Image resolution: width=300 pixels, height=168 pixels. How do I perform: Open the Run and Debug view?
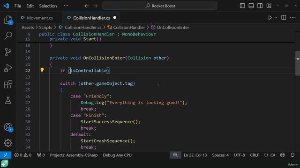coord(8,68)
